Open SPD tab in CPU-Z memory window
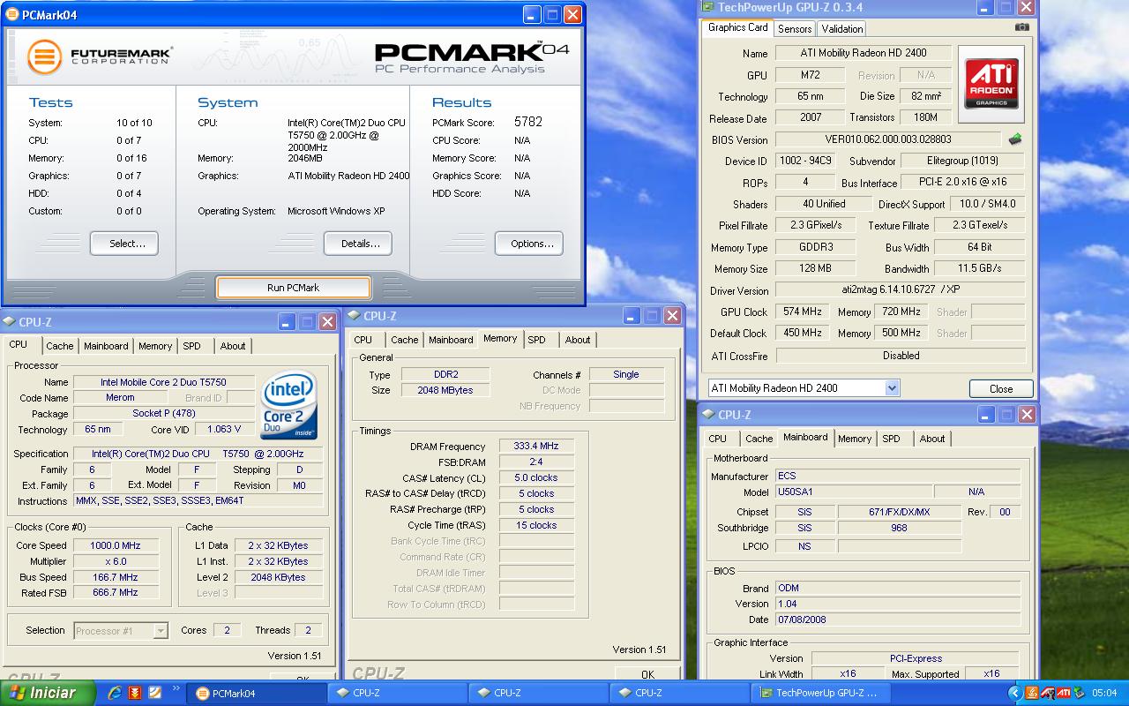Viewport: 1129px width, 706px height. coord(537,340)
